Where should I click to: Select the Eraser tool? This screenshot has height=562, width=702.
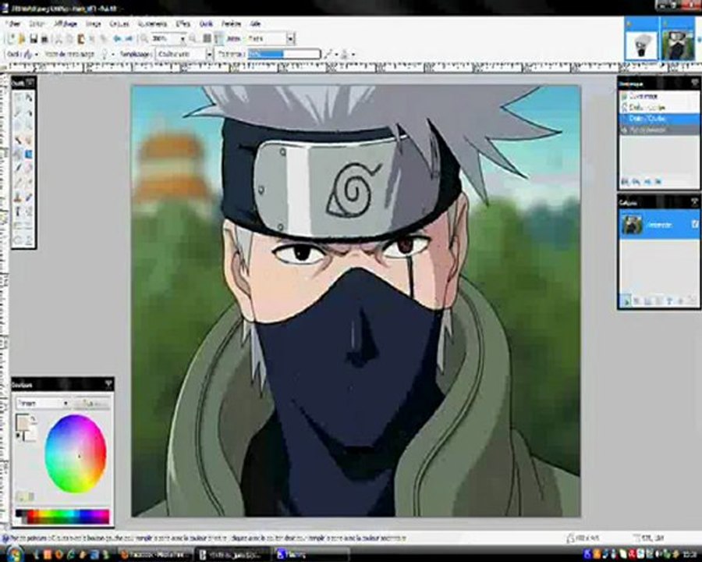[29, 169]
